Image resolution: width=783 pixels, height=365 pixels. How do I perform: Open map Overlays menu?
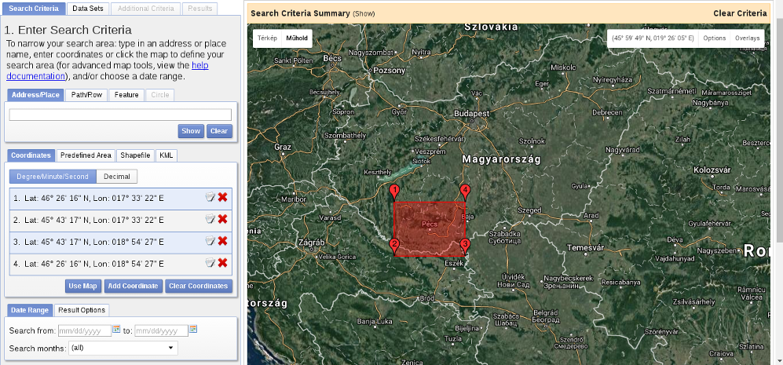747,38
